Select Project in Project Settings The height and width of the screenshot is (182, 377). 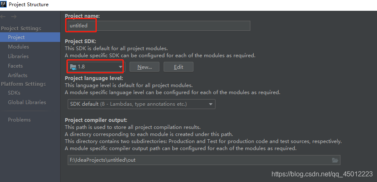(x=30, y=37)
